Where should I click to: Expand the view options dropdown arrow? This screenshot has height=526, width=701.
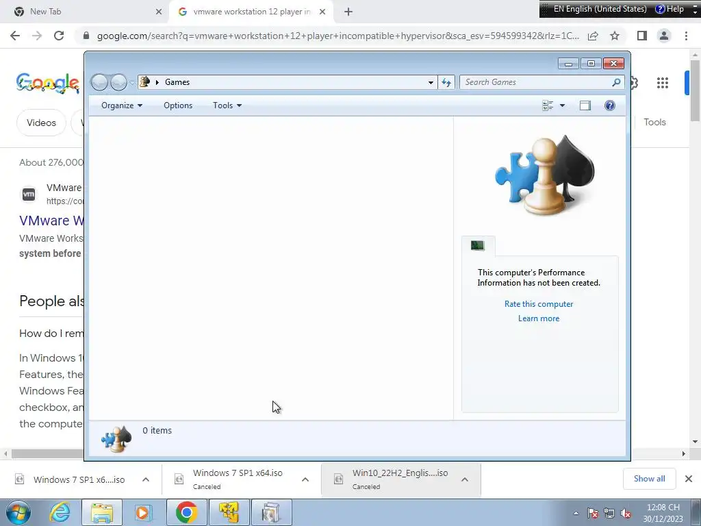tap(563, 105)
